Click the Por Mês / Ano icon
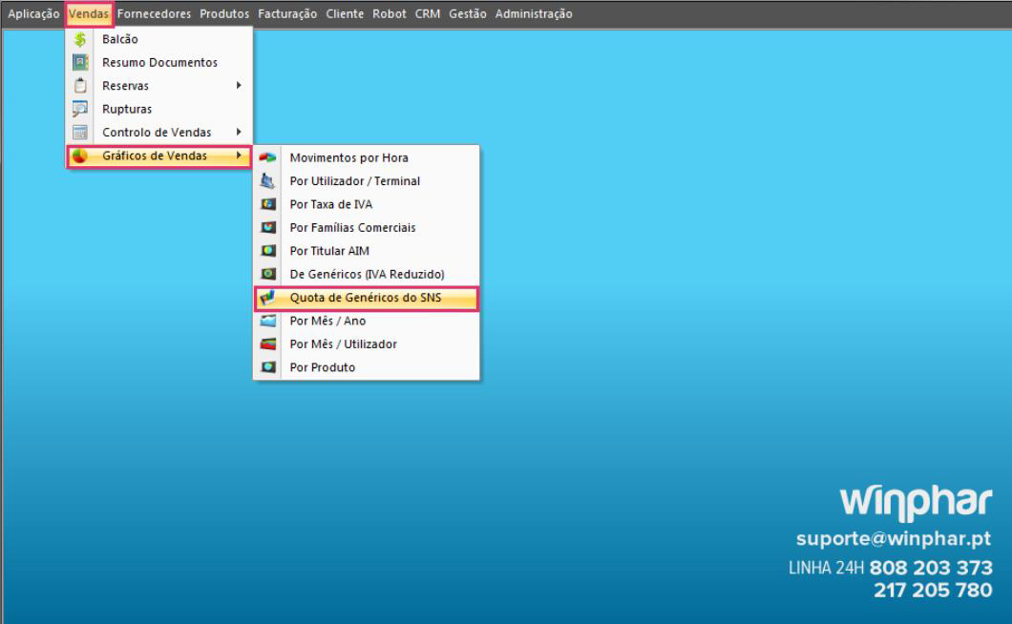This screenshot has height=624, width=1012. point(268,321)
